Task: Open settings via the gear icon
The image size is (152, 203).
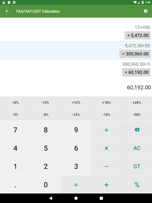Action: click(145, 11)
